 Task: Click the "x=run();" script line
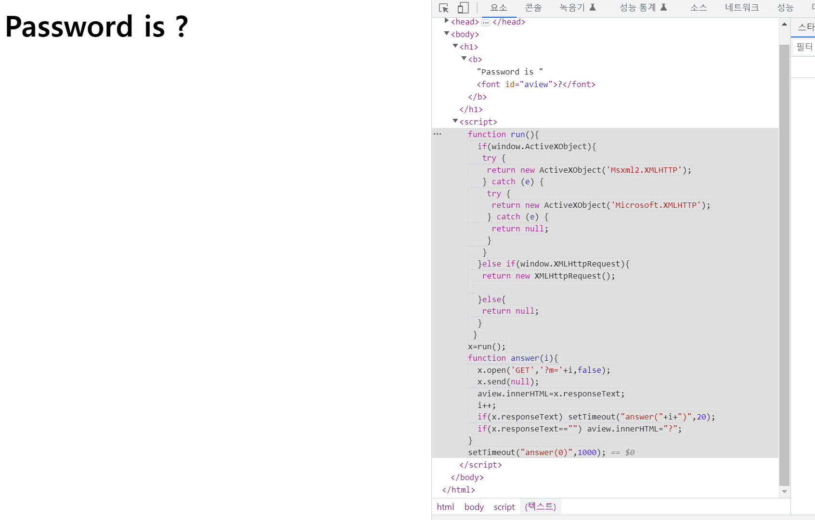(x=487, y=346)
